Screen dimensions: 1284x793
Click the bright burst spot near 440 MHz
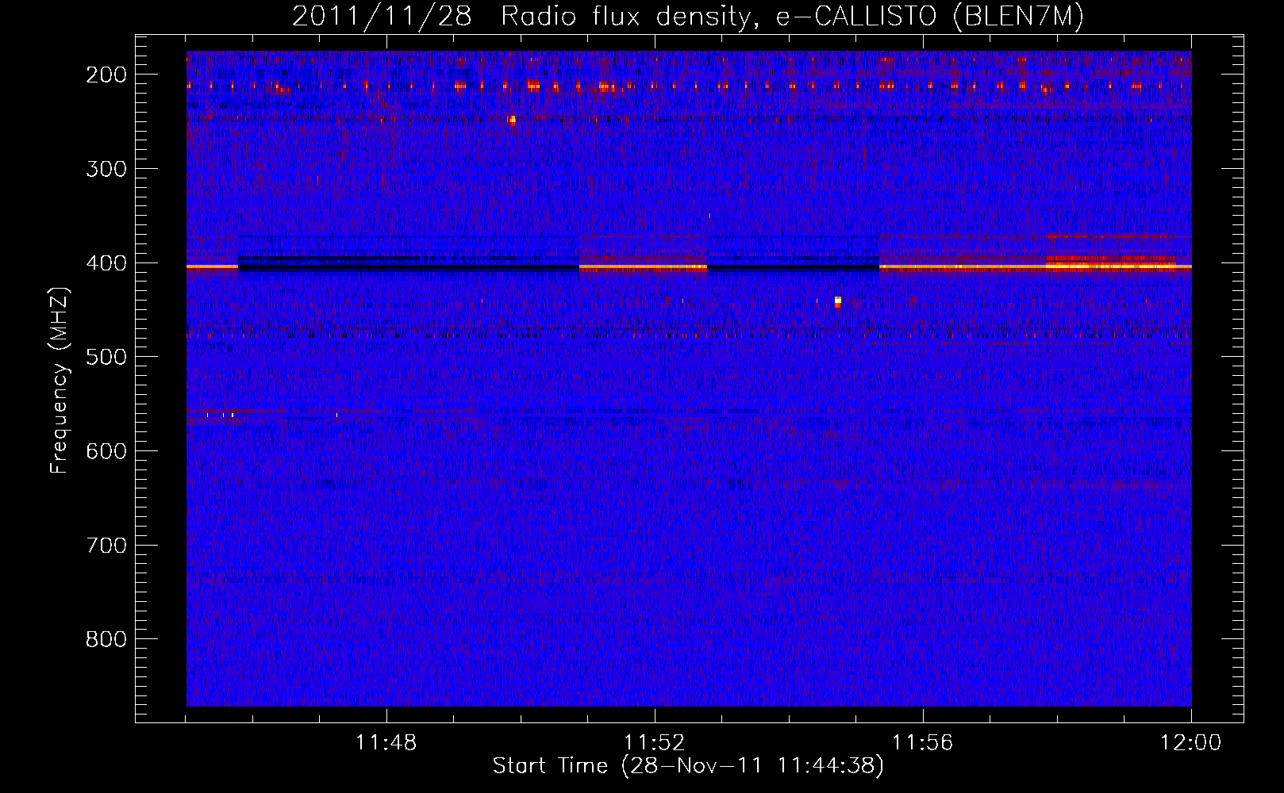point(837,301)
